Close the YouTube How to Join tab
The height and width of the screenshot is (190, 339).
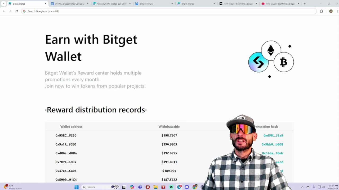[298, 4]
